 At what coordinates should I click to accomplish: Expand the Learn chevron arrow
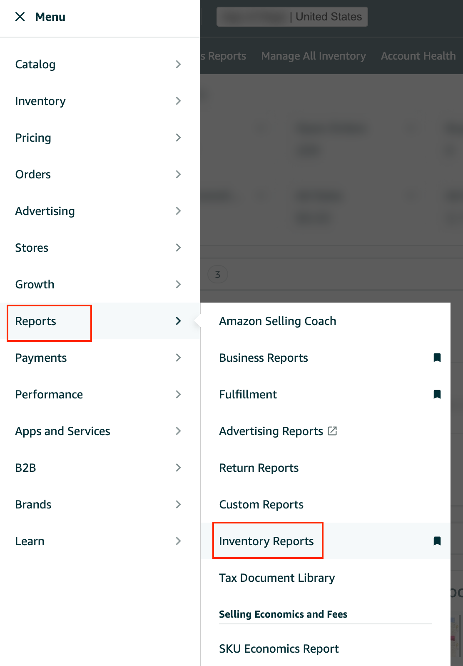coord(178,541)
